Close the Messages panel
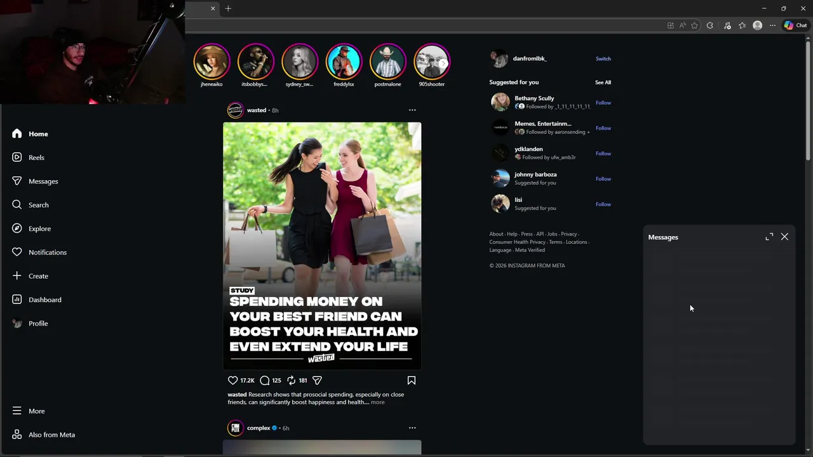 click(784, 237)
